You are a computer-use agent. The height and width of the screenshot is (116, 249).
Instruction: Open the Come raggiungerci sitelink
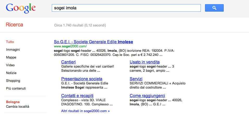(x=147, y=96)
